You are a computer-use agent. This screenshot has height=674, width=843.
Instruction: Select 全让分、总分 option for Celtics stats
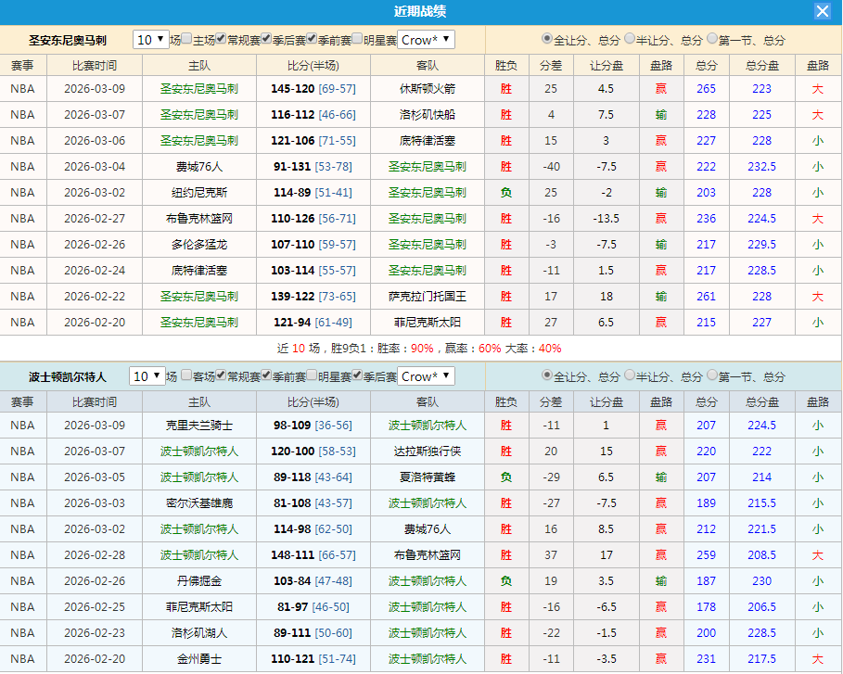coord(546,375)
